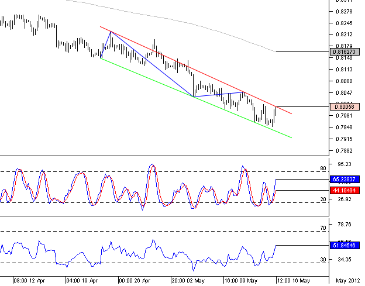The image size is (365, 286).
Task: Click the 0.7882 price axis label
Action: [344, 150]
